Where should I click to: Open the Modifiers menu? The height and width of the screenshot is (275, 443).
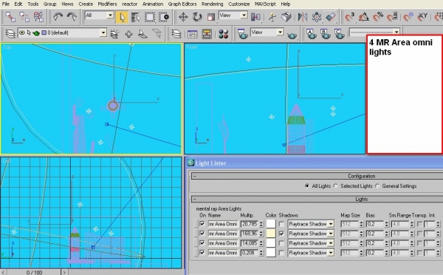107,4
